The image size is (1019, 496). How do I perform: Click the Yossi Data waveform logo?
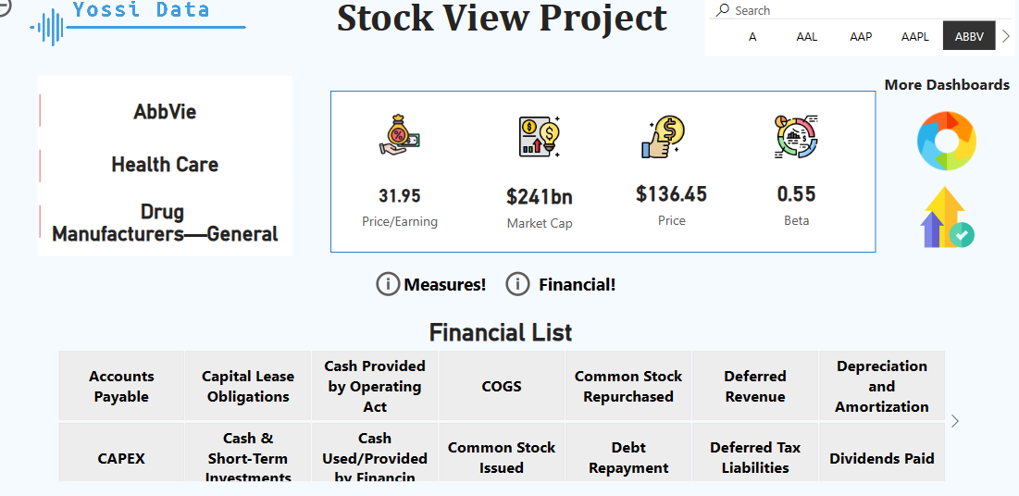tap(48, 27)
